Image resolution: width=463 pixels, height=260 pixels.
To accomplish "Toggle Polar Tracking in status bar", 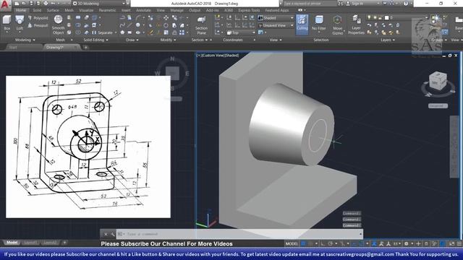I will click(330, 244).
